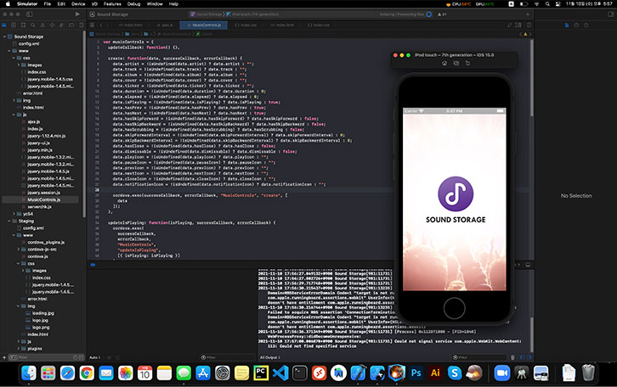The height and width of the screenshot is (387, 617).
Task: Add a new editor with plus button
Action: 528,14
